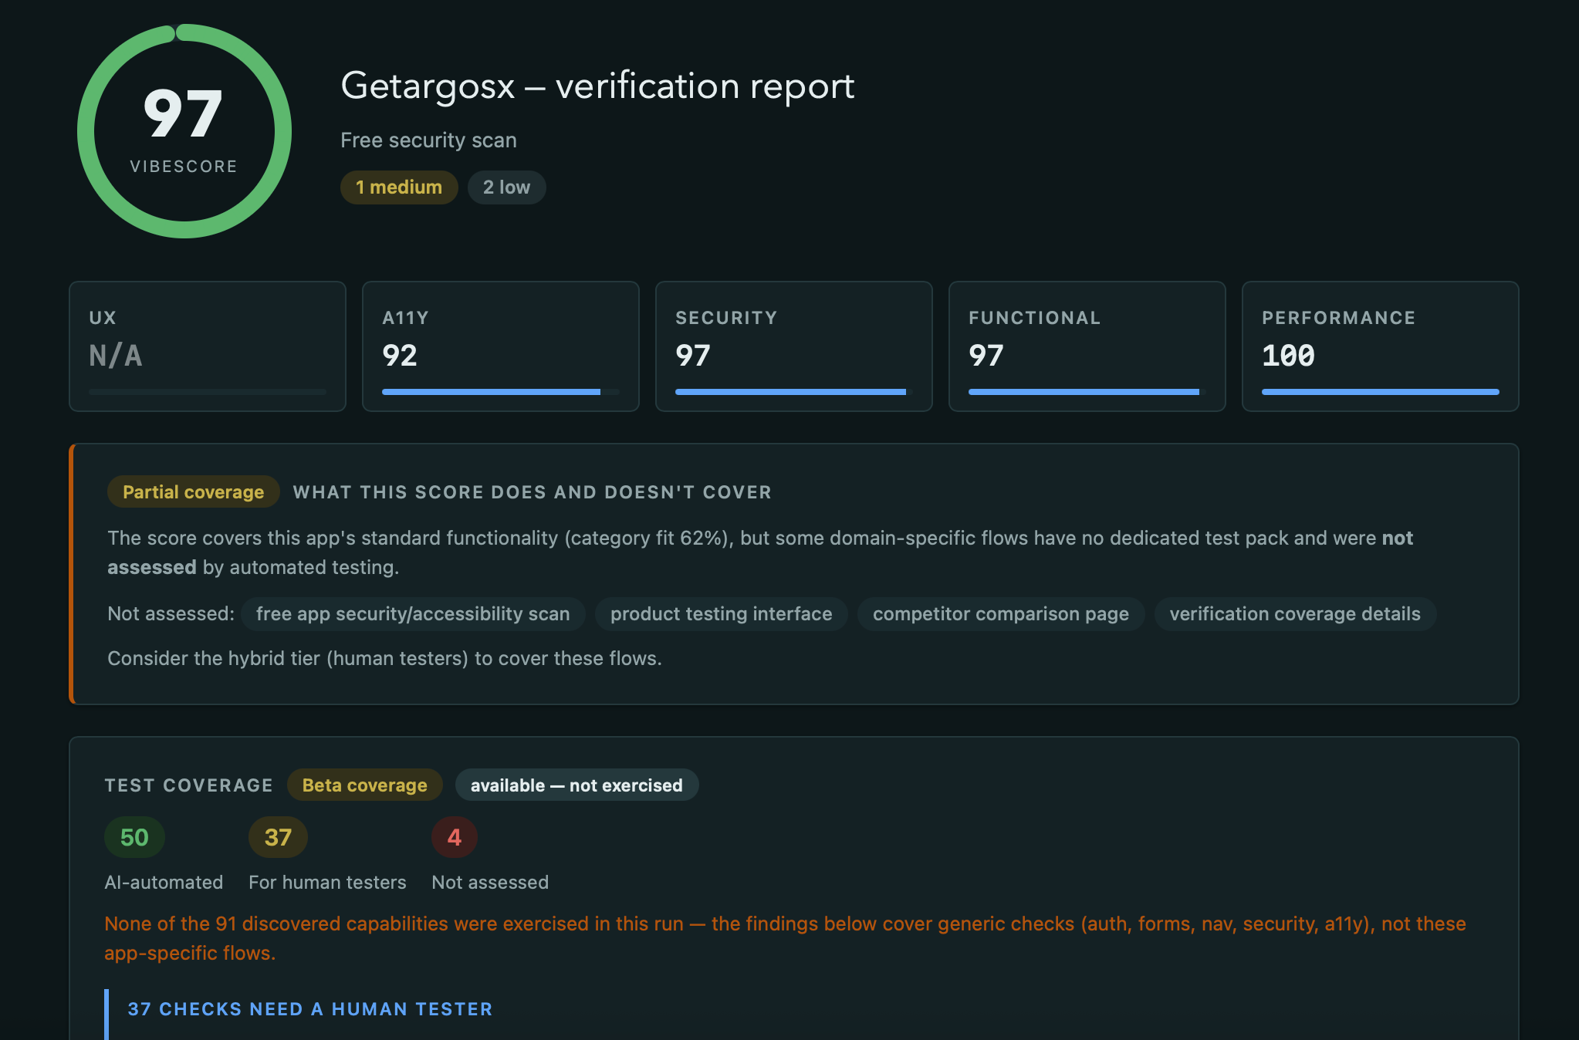Open the Security 97 score card
The height and width of the screenshot is (1040, 1579).
tap(794, 346)
